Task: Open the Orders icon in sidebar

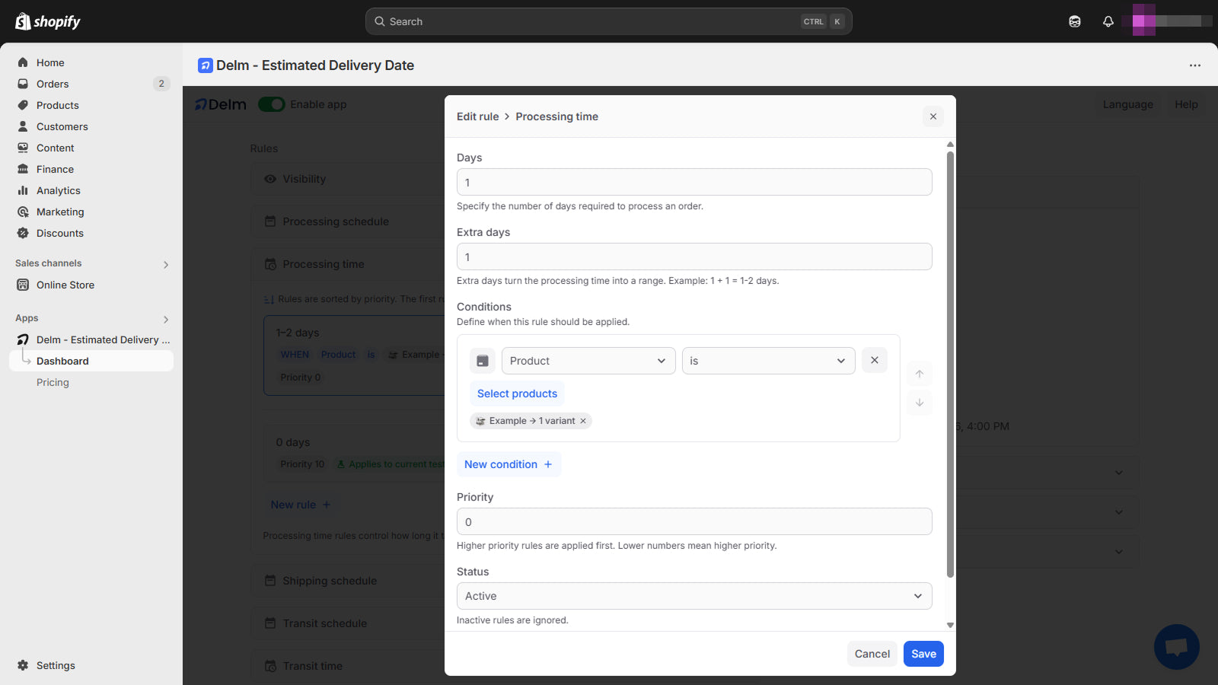Action: point(23,84)
